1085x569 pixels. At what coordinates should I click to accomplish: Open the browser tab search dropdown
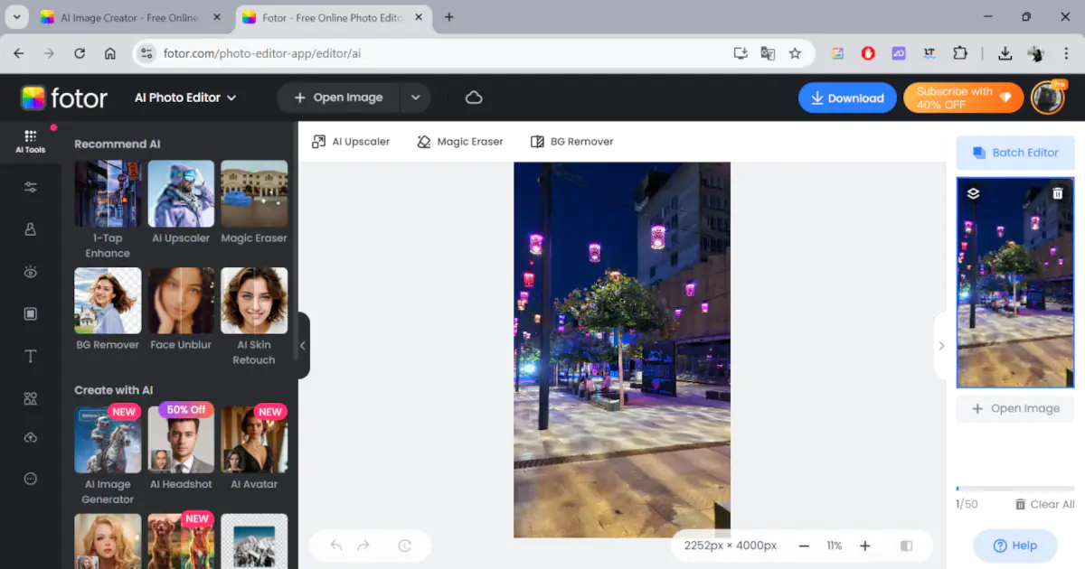[16, 17]
